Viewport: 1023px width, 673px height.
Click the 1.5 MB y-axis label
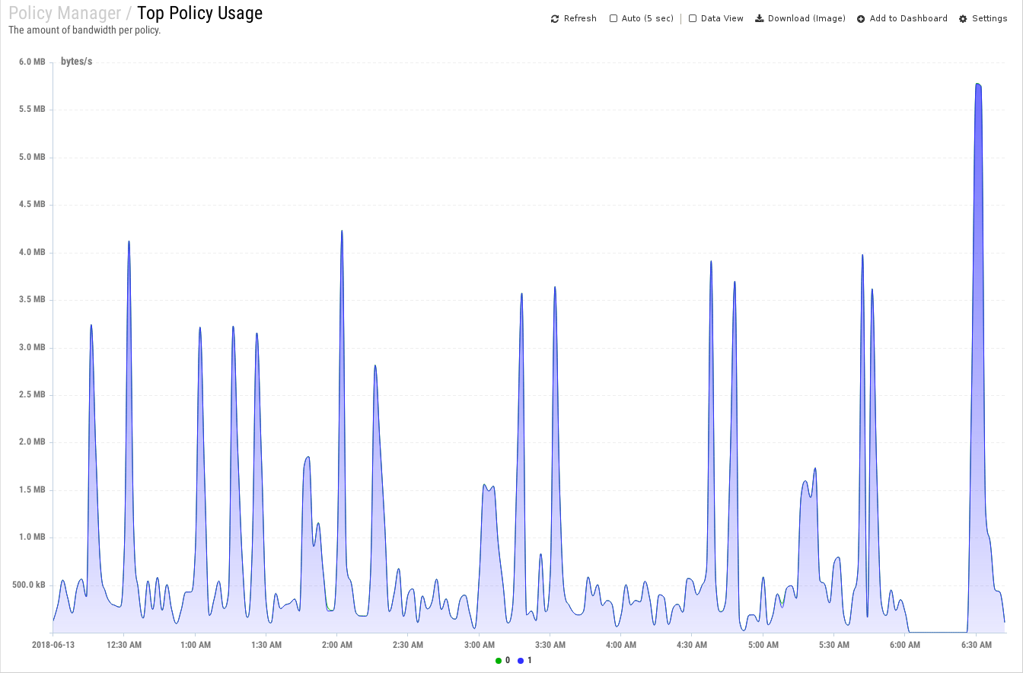pyautogui.click(x=33, y=490)
